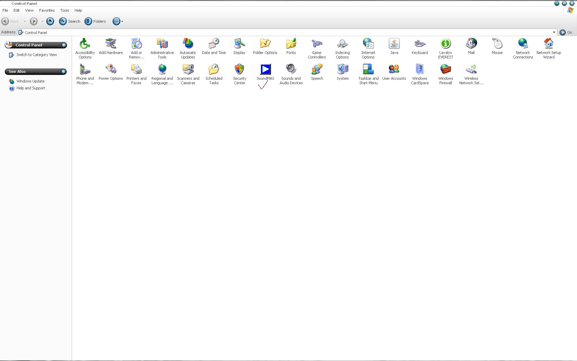Open Speech settings icon

pos(317,69)
